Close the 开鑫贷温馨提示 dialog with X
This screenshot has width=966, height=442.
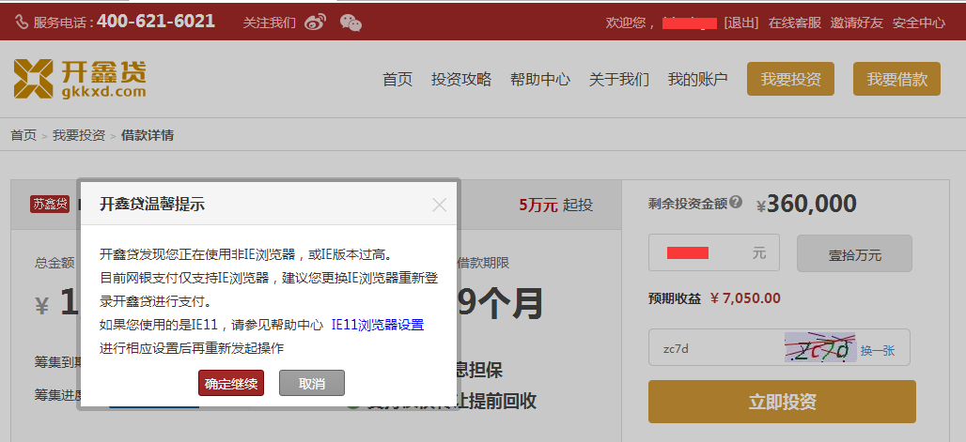pyautogui.click(x=439, y=205)
